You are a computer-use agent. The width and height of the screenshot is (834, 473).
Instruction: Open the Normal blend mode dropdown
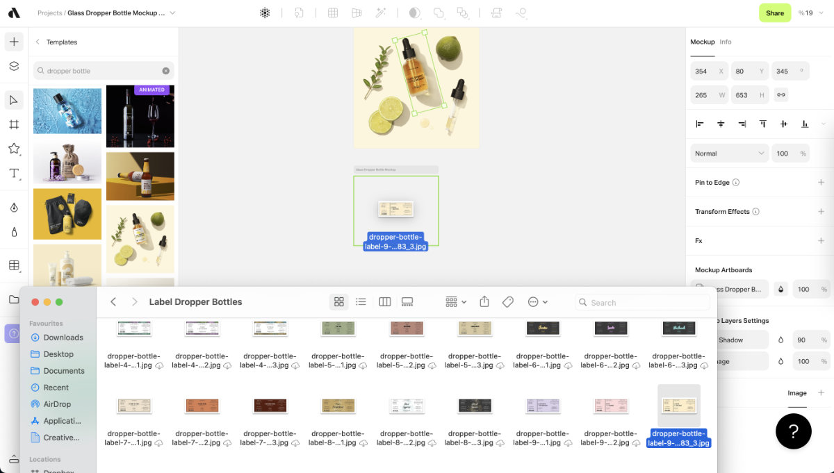(729, 153)
